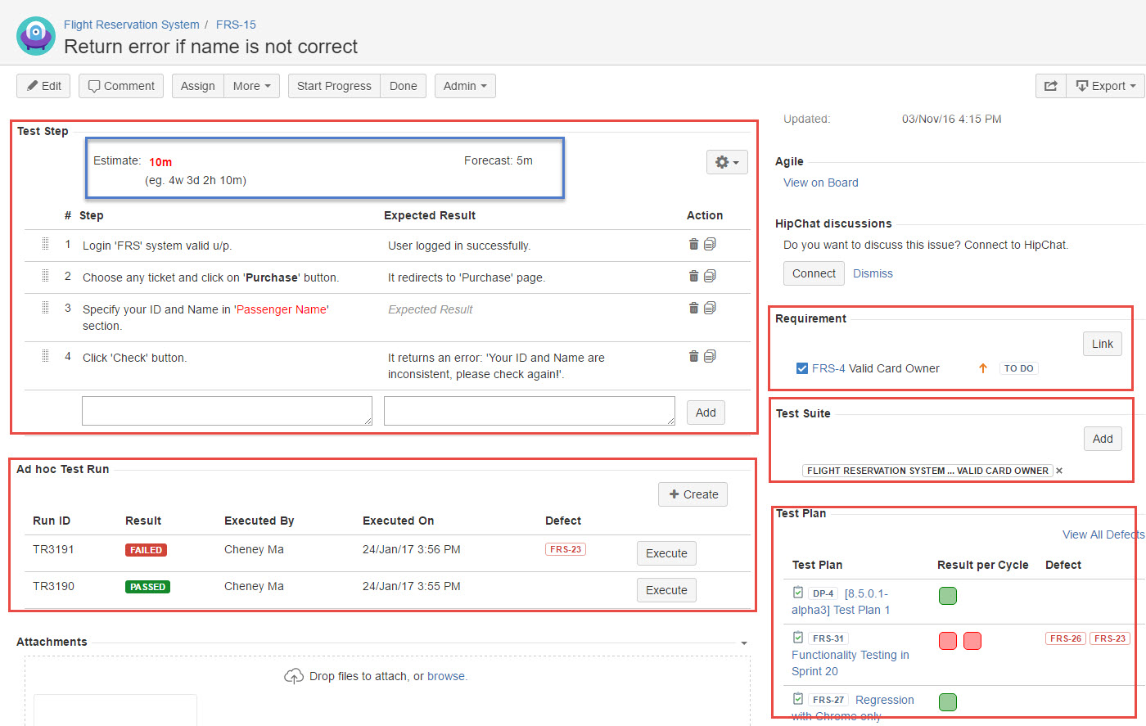Click the test plan icon beside DP-4
Screen dimensions: 1146x726
(x=798, y=593)
